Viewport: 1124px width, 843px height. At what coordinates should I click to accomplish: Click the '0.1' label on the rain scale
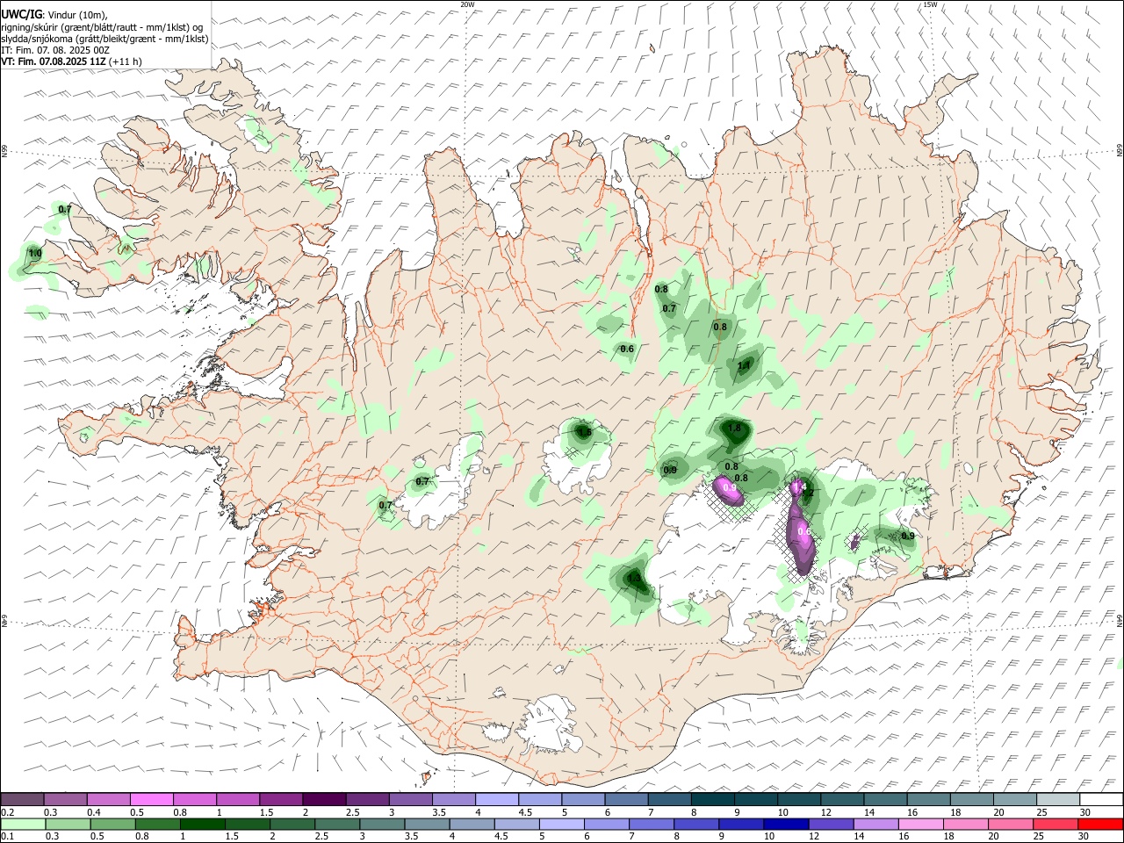pyautogui.click(x=7, y=837)
